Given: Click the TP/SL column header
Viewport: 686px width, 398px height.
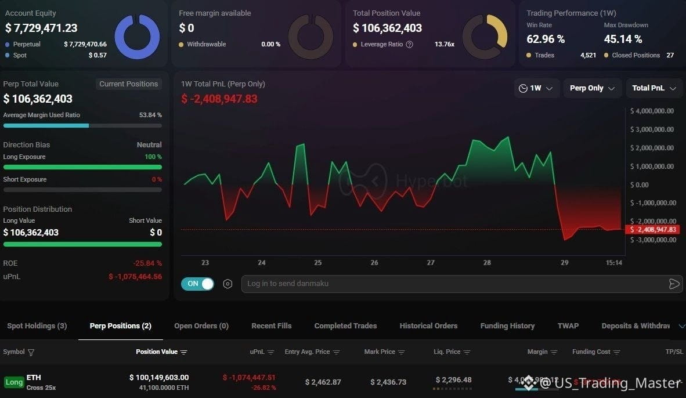Looking at the screenshot, I should (674, 352).
